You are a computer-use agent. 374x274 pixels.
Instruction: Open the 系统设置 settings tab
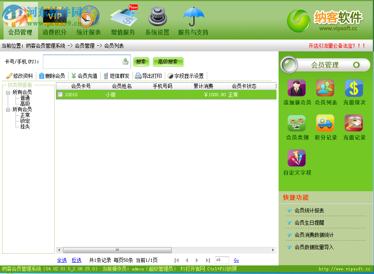(x=157, y=32)
